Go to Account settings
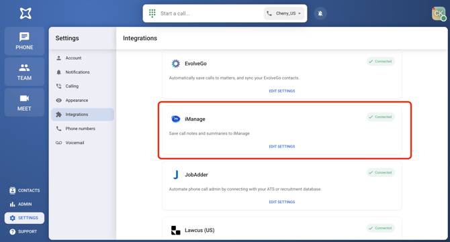The width and height of the screenshot is (450, 242). click(83, 58)
